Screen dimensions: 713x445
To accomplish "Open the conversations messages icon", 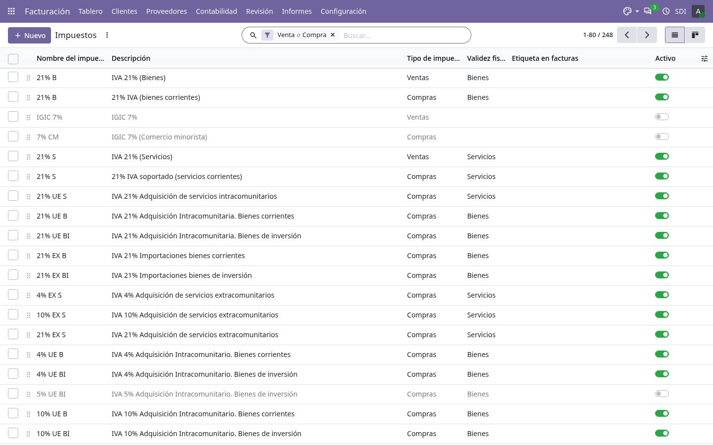I will 648,11.
